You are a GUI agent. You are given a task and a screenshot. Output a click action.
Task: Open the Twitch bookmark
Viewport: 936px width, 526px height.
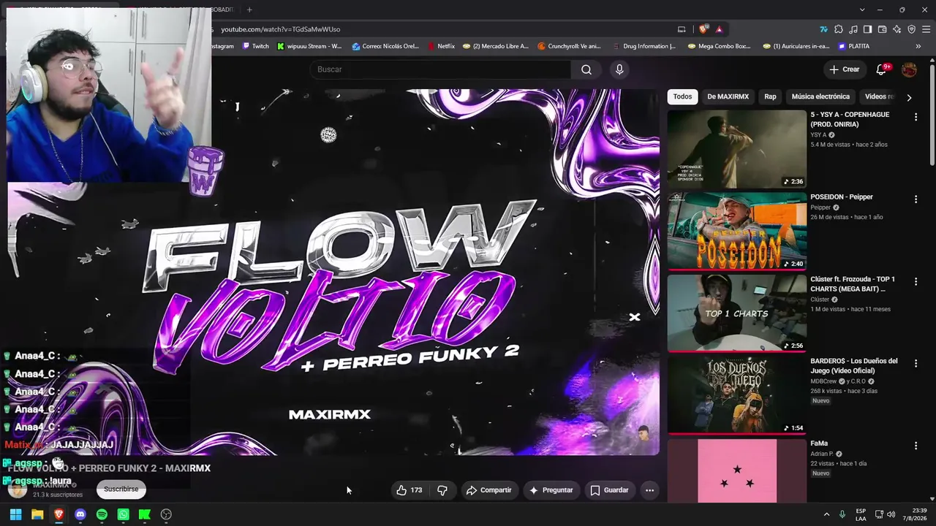click(x=255, y=46)
